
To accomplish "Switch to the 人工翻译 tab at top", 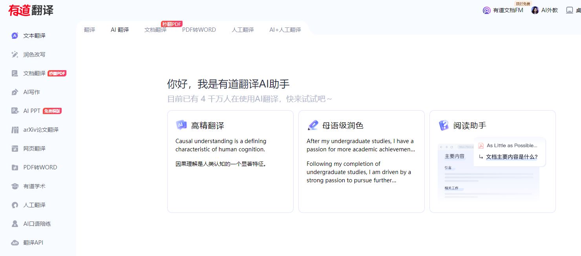I will tap(243, 30).
